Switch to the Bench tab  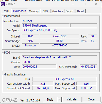70,11
